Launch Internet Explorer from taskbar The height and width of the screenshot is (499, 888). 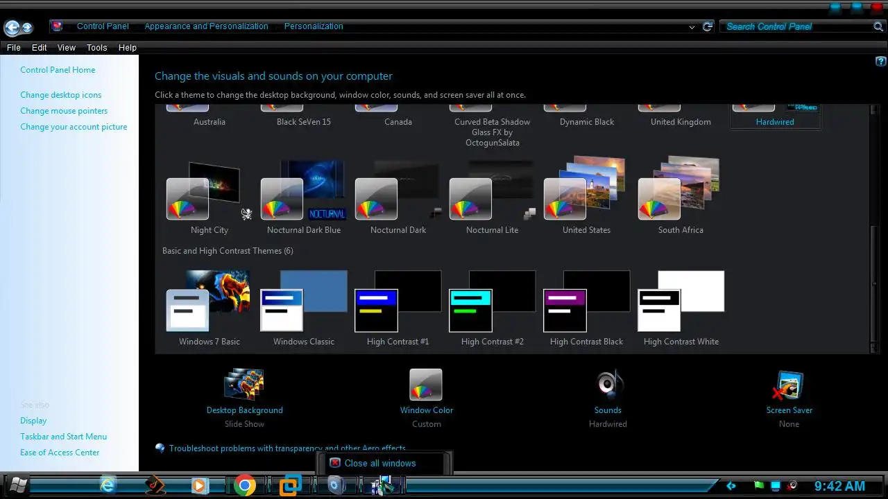coord(108,485)
